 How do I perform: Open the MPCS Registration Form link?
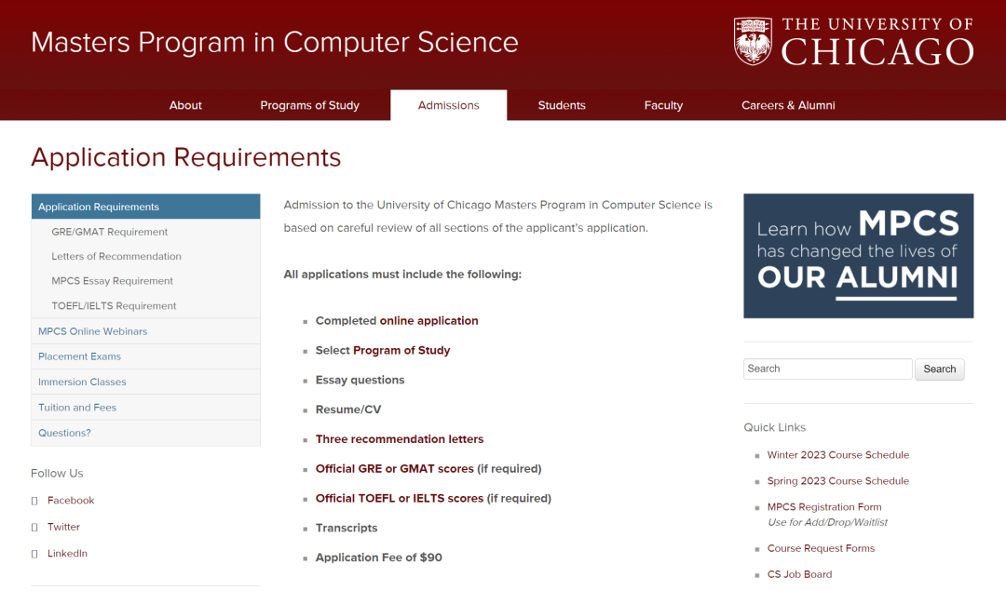[824, 506]
